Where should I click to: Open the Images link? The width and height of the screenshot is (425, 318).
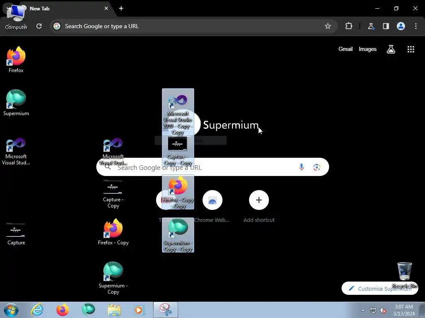point(368,49)
